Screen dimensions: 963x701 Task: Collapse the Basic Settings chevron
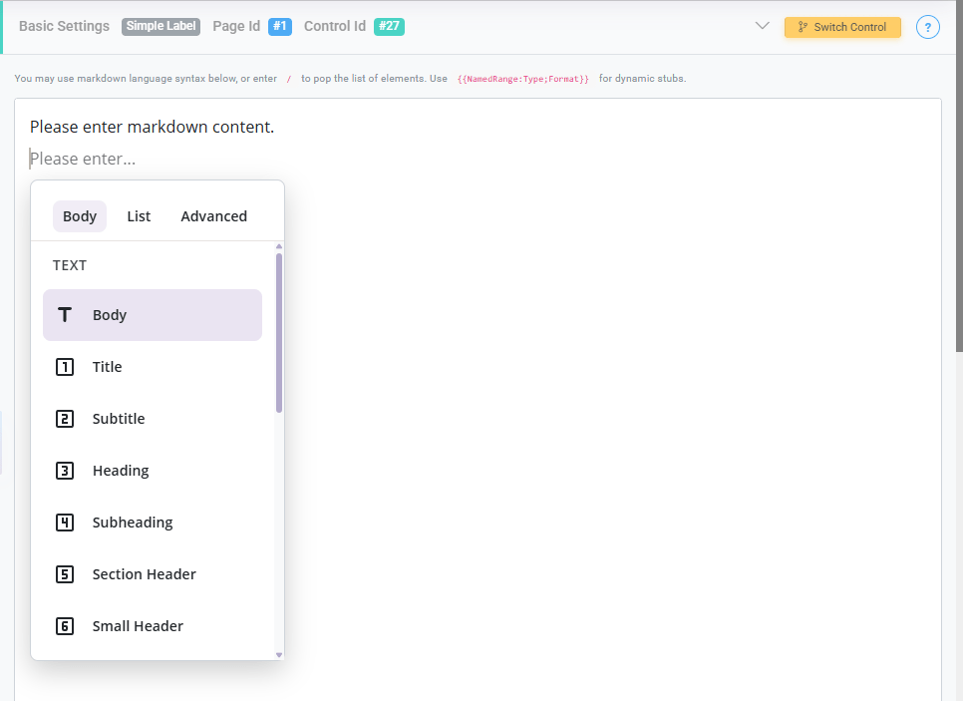pos(763,26)
